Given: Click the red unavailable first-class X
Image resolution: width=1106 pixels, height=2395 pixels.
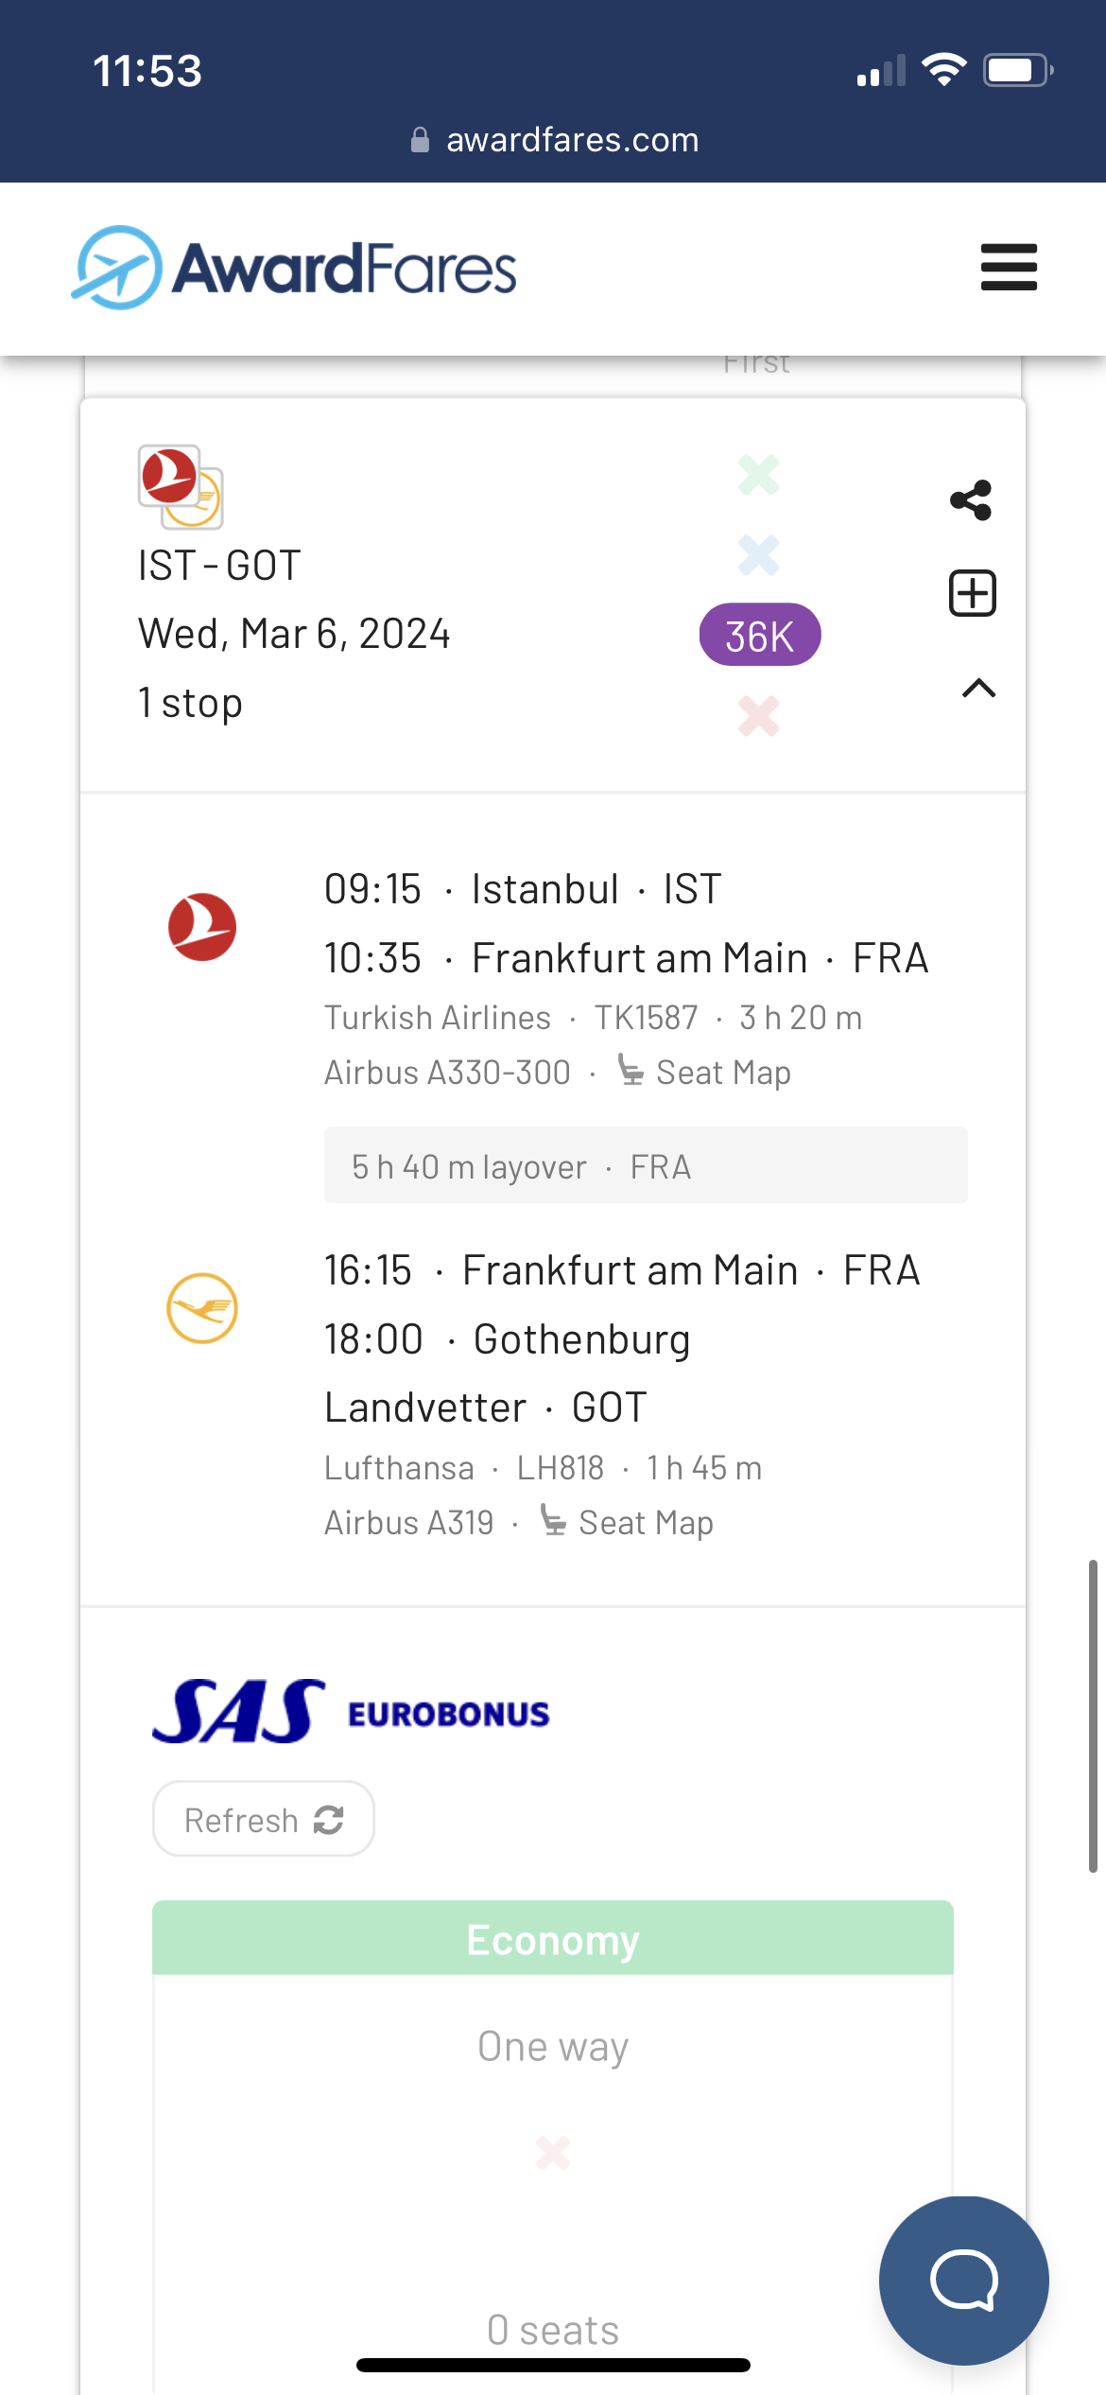Looking at the screenshot, I should (759, 716).
